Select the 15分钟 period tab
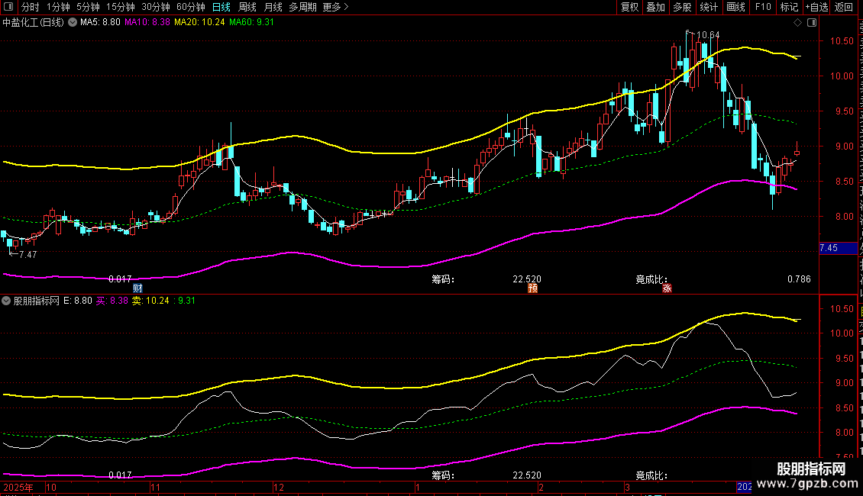This screenshot has width=863, height=496. (121, 7)
